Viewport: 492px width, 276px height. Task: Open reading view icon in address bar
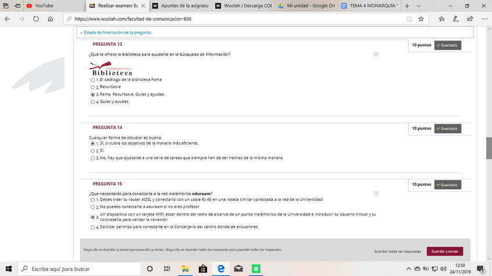[x=409, y=19]
